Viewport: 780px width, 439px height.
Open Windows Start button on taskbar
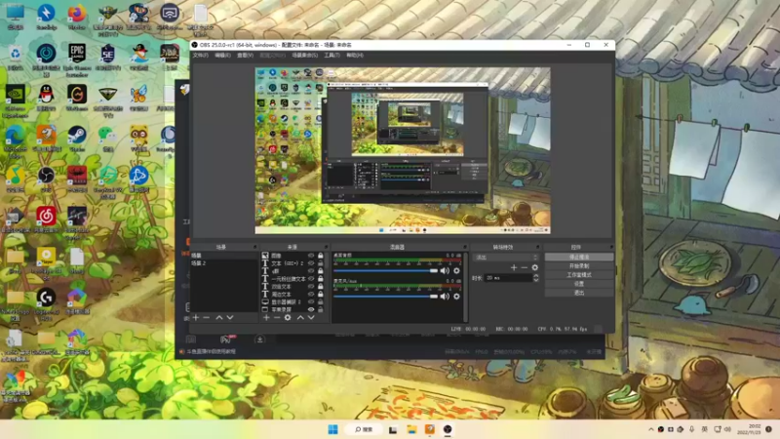point(332,429)
